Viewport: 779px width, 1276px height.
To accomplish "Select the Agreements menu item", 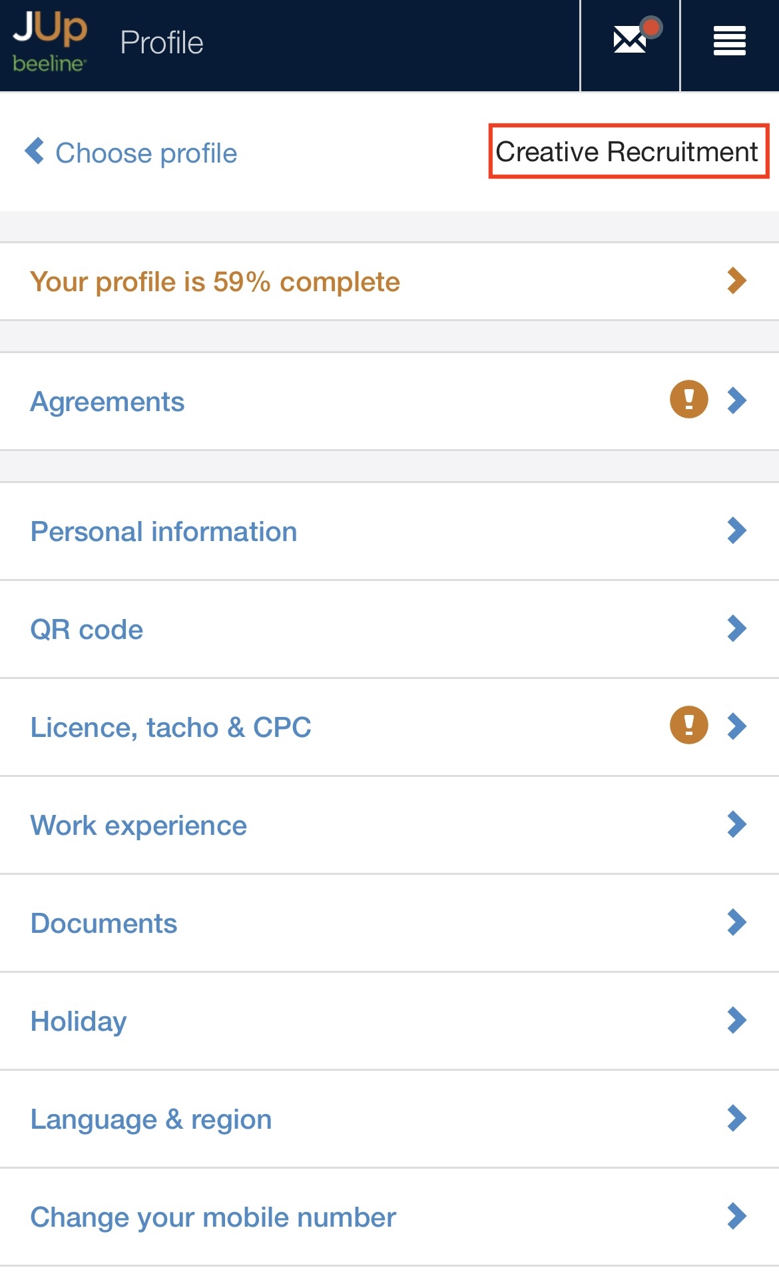I will coord(107,402).
